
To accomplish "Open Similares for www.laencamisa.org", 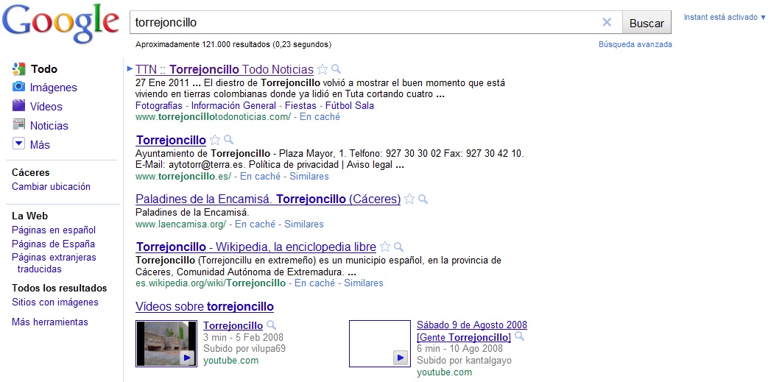I will [x=304, y=224].
